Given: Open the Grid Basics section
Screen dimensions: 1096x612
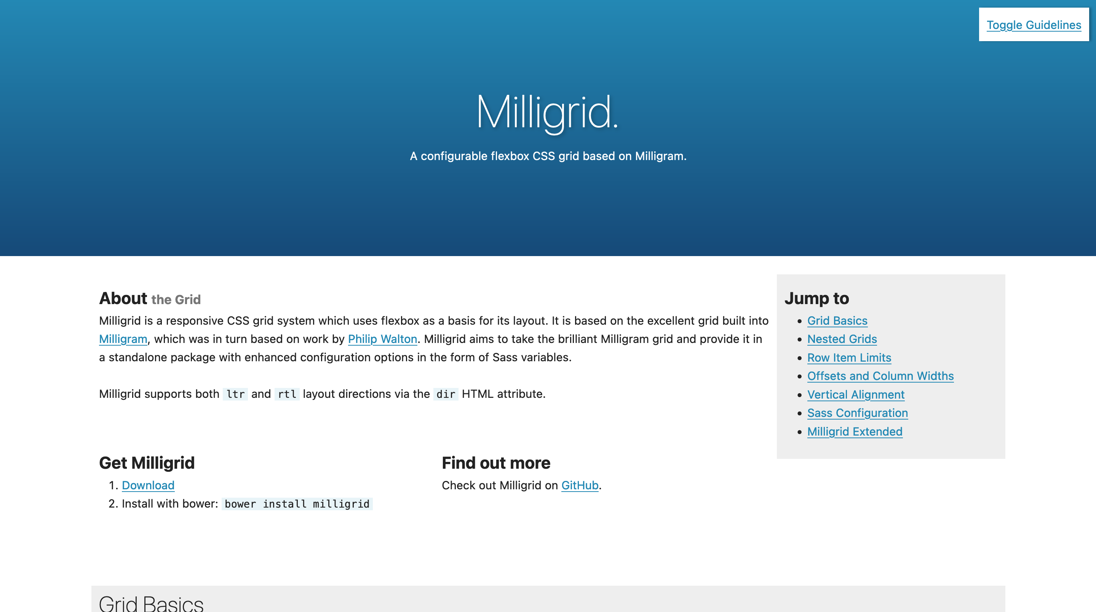Looking at the screenshot, I should coord(838,320).
